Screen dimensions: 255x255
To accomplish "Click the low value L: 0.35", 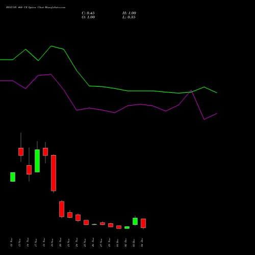I will (129, 17).
